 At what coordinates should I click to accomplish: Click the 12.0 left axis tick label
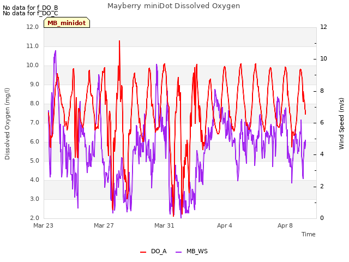click(x=33, y=27)
